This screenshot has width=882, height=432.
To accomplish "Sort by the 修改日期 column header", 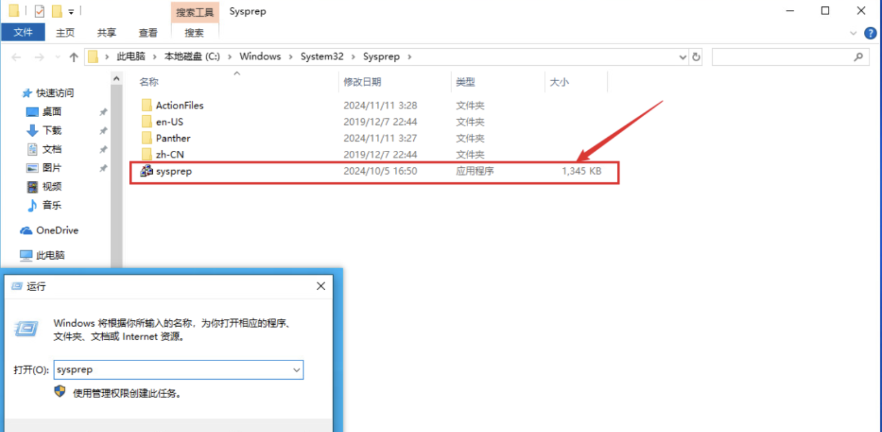I will coord(363,82).
